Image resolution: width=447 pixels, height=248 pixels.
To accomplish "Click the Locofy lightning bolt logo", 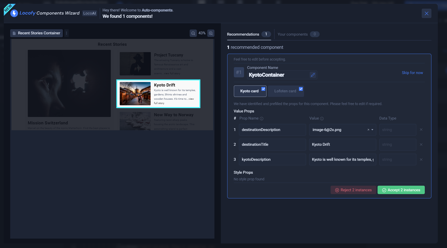I will (14, 13).
